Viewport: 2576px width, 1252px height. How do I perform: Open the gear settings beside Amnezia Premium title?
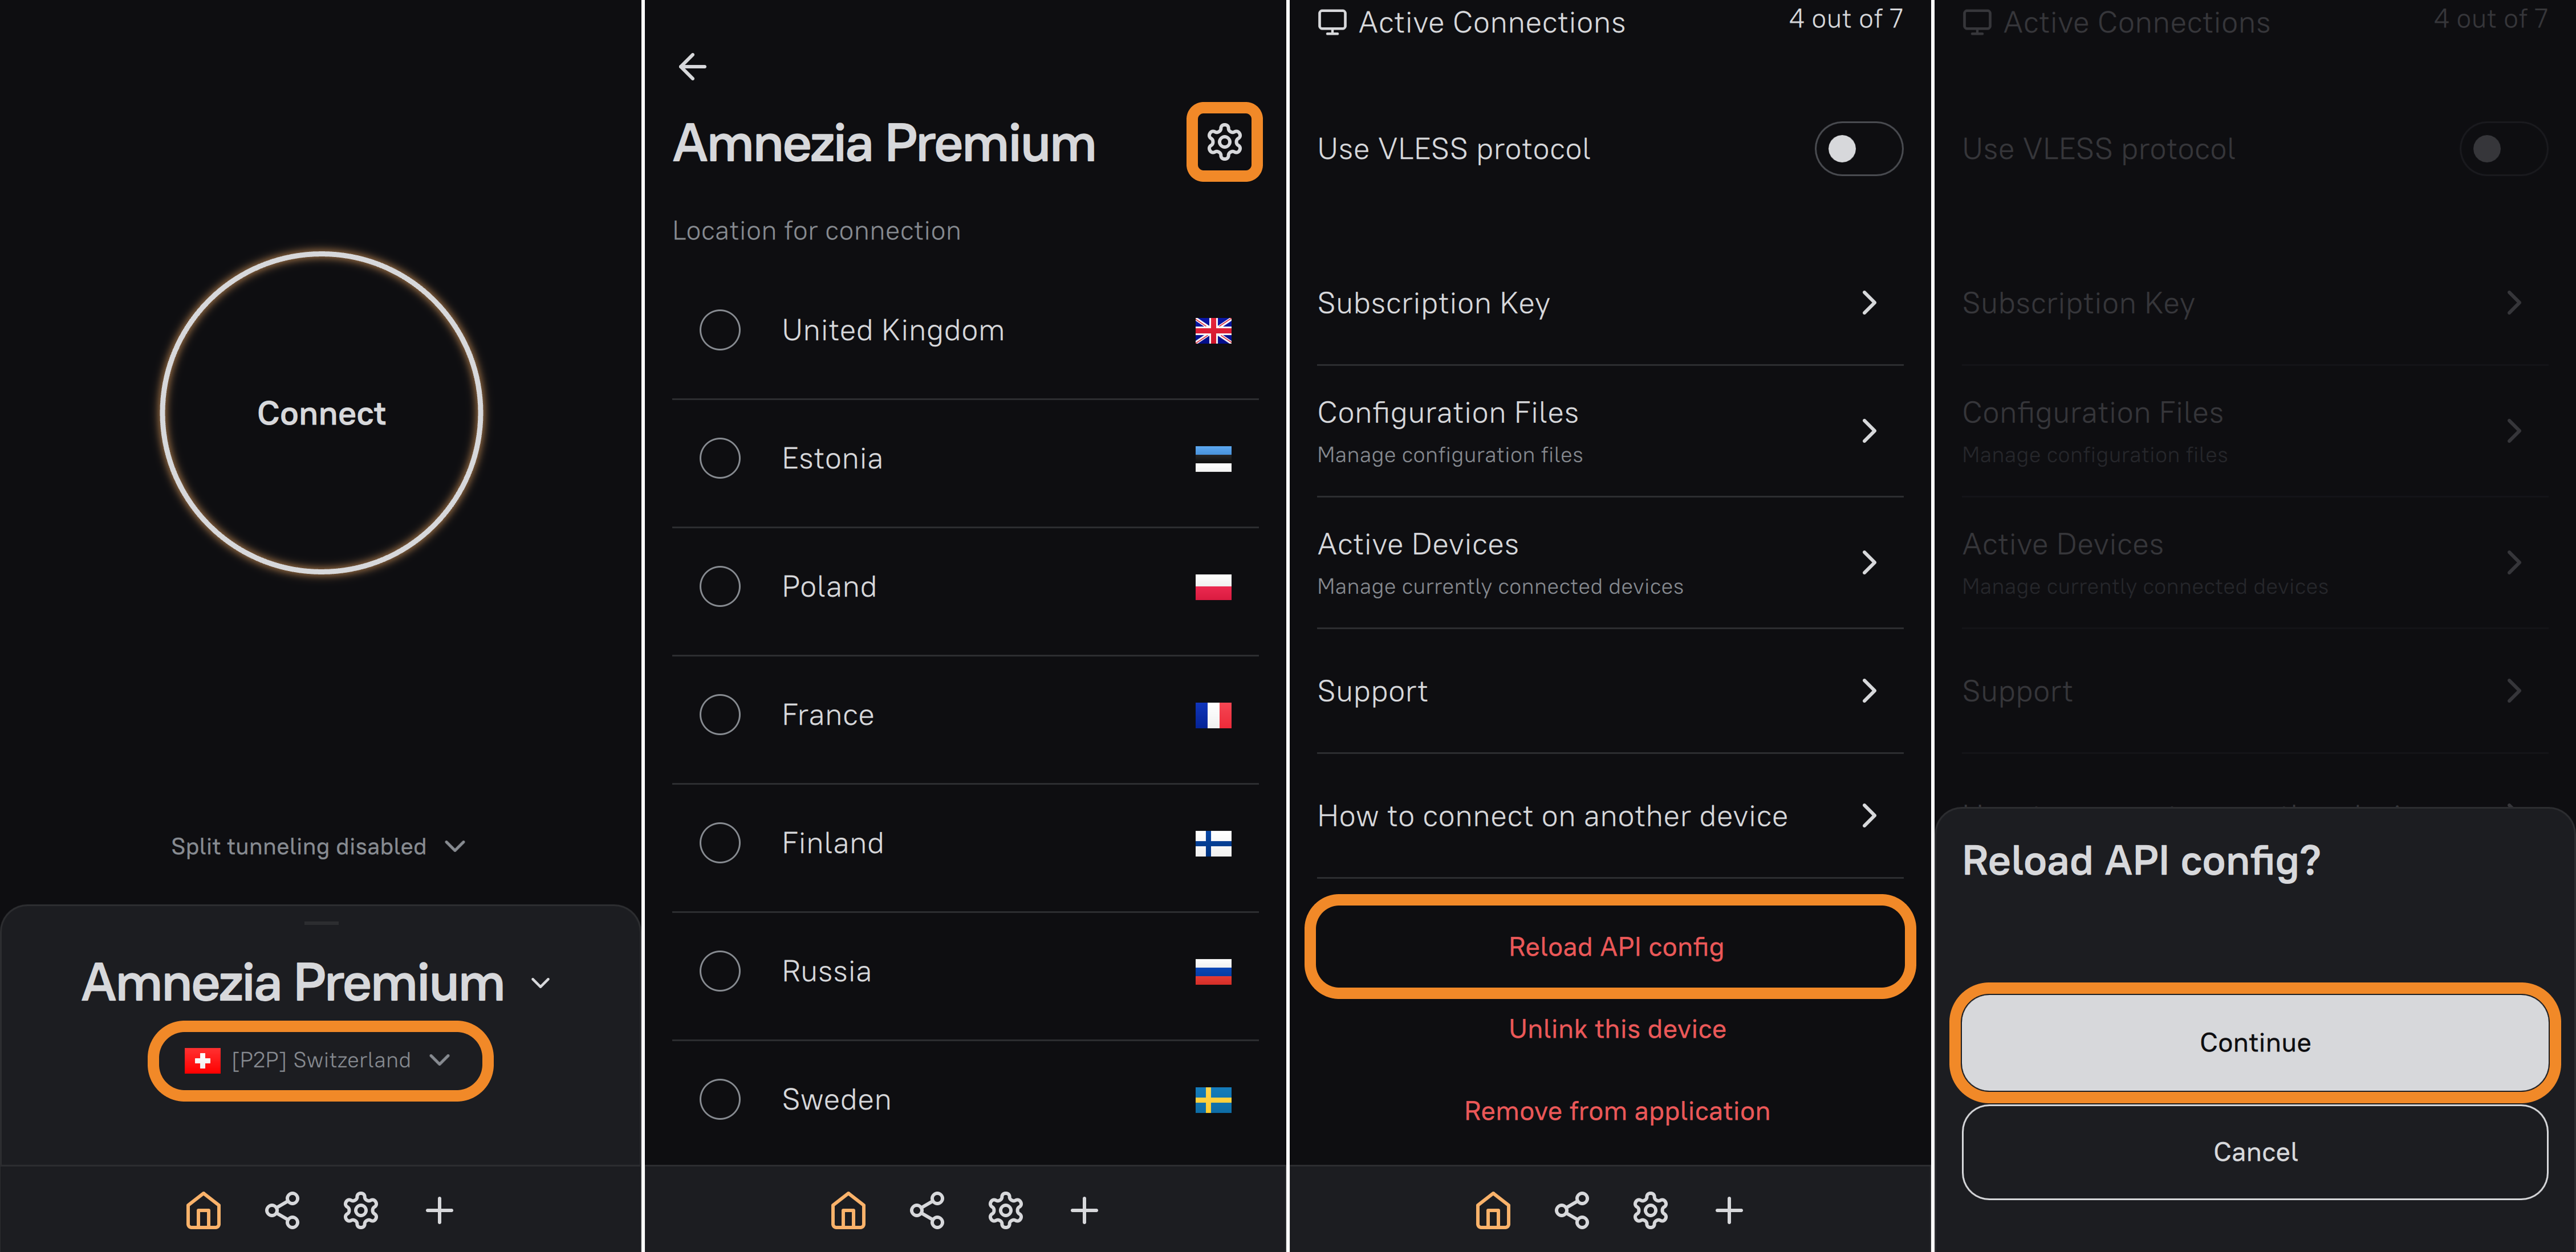[1223, 142]
